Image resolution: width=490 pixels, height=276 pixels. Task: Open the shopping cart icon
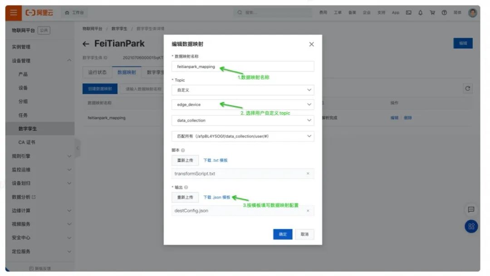pos(432,13)
